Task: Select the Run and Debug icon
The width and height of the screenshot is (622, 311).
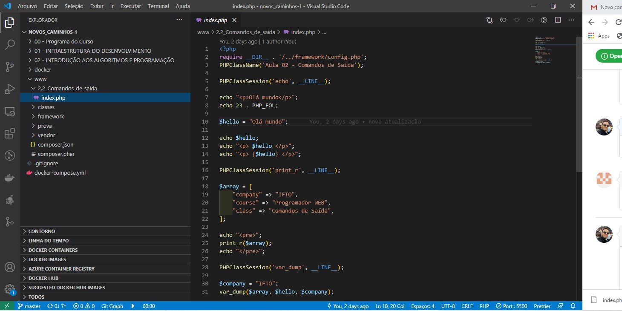Action: click(x=9, y=89)
